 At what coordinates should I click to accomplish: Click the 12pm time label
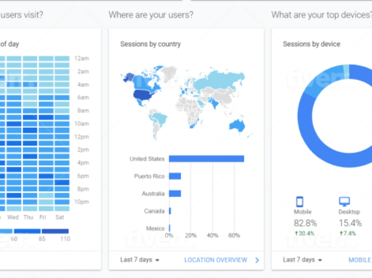pos(81,137)
